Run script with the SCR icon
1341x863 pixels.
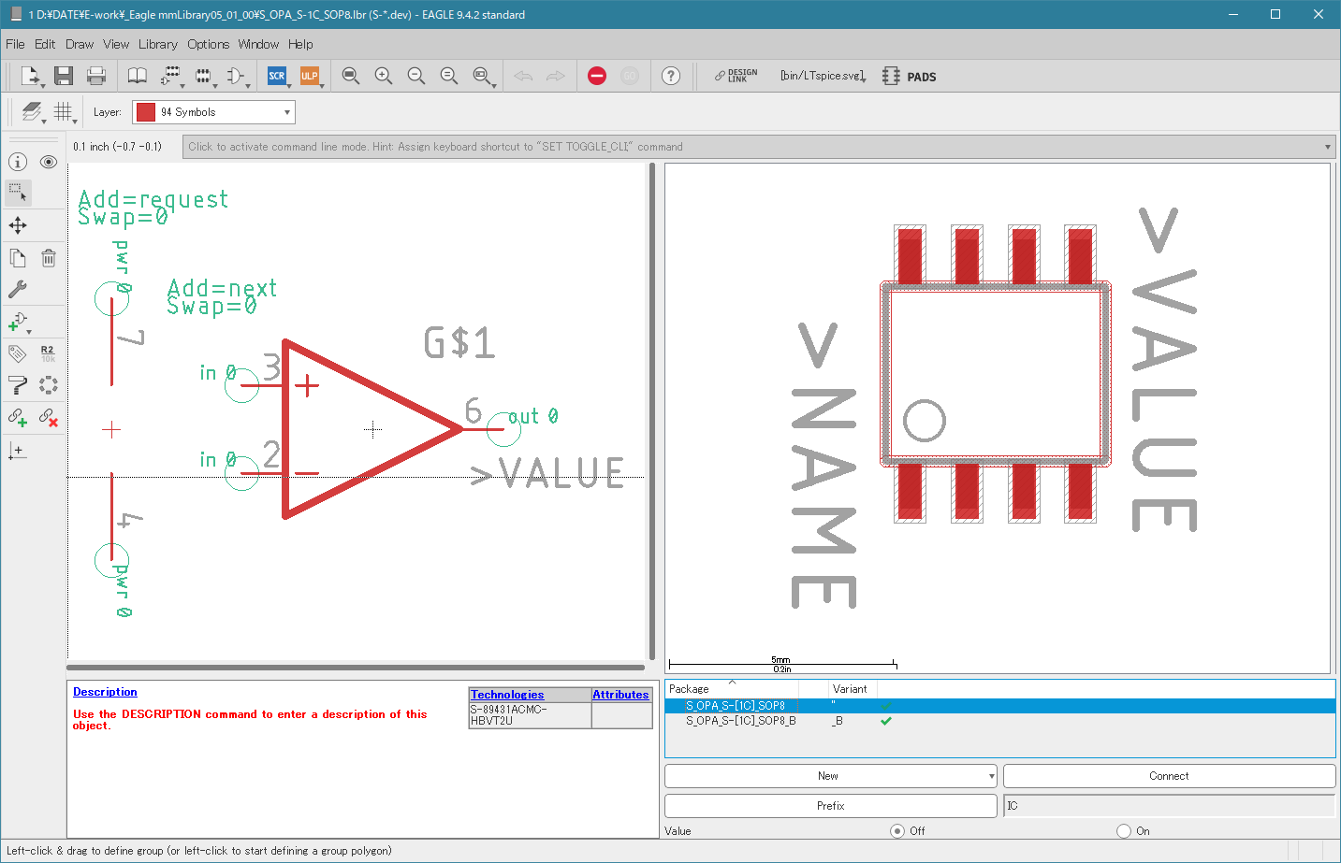(x=277, y=76)
